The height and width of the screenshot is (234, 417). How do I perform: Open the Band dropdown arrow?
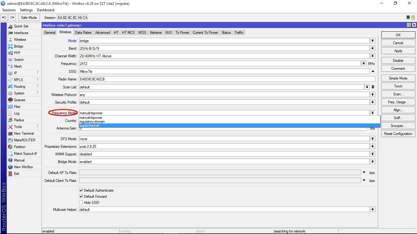[x=373, y=48]
